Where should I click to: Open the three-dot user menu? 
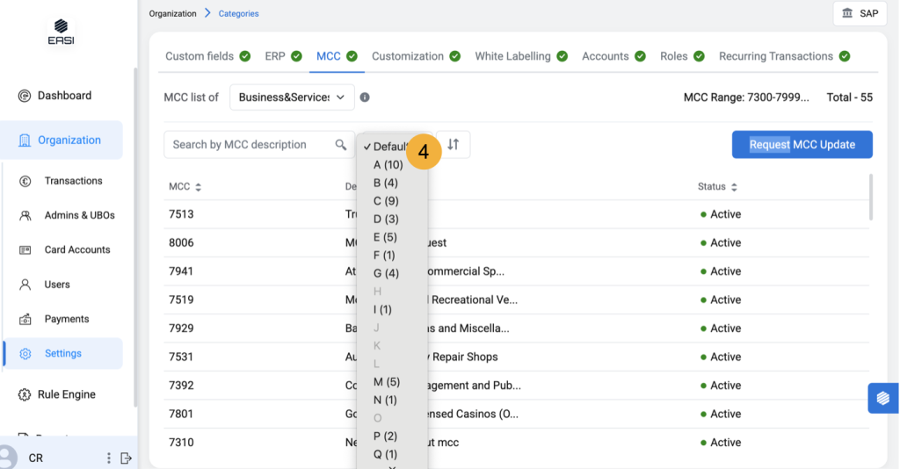coord(109,458)
